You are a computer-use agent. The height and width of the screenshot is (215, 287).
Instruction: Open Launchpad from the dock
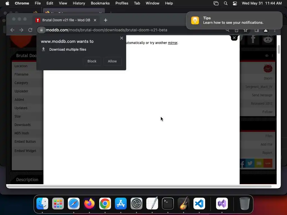[x=58, y=204]
